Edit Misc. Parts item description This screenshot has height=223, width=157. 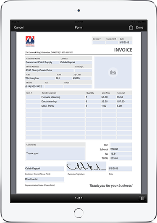[x=63, y=106]
